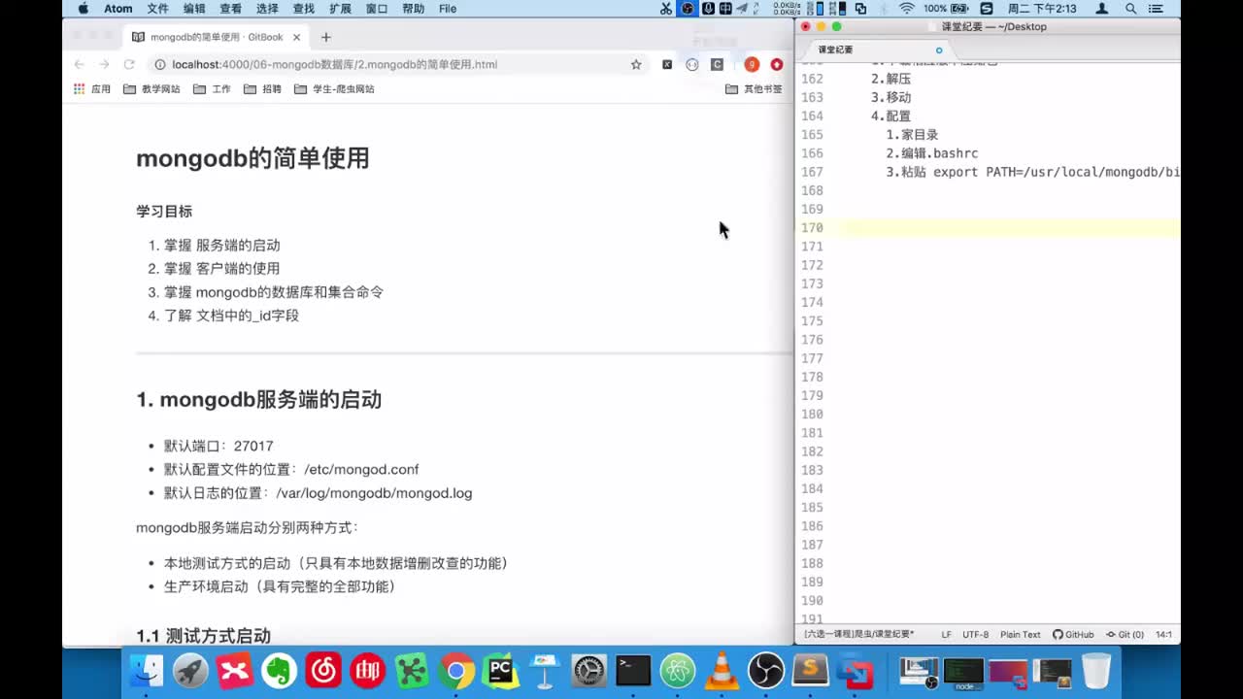Open Launchpad rocket icon in the Dock

pos(191,670)
